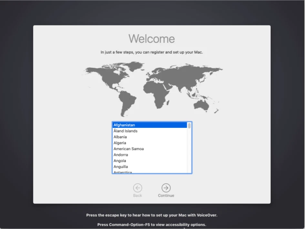Viewport: 305px width, 229px height.
Task: Click the Continue button label
Action: (166, 195)
